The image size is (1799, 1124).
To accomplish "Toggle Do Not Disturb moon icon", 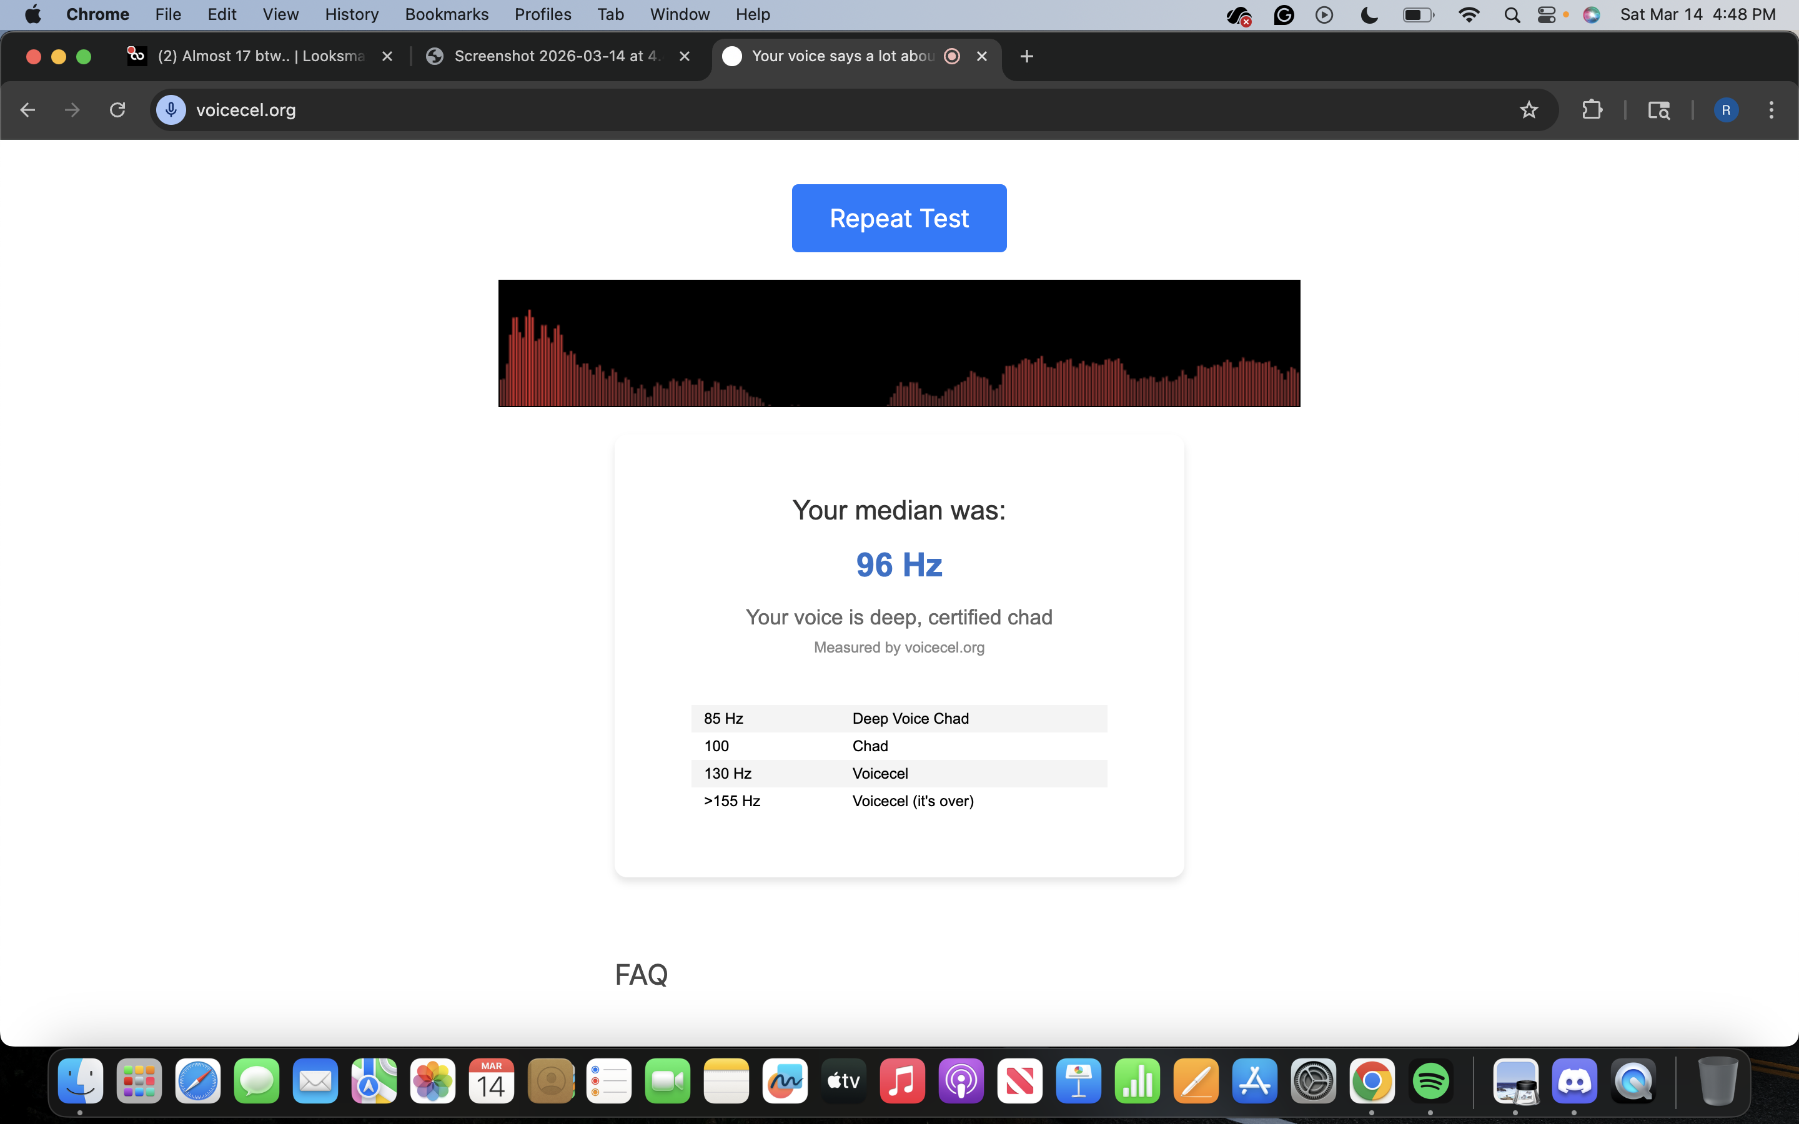I will (1369, 14).
